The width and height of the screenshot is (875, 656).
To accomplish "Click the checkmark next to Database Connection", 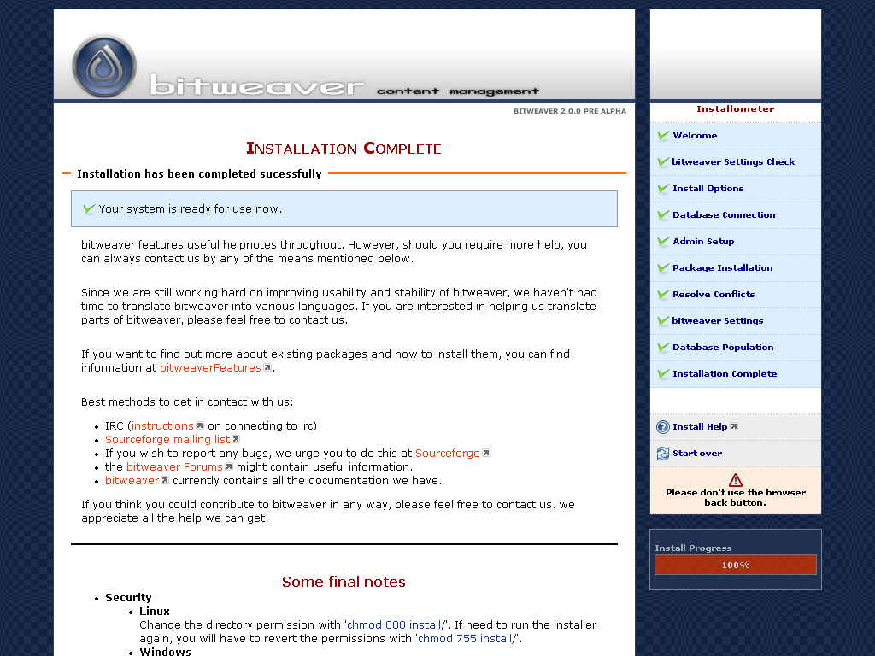I will (663, 214).
